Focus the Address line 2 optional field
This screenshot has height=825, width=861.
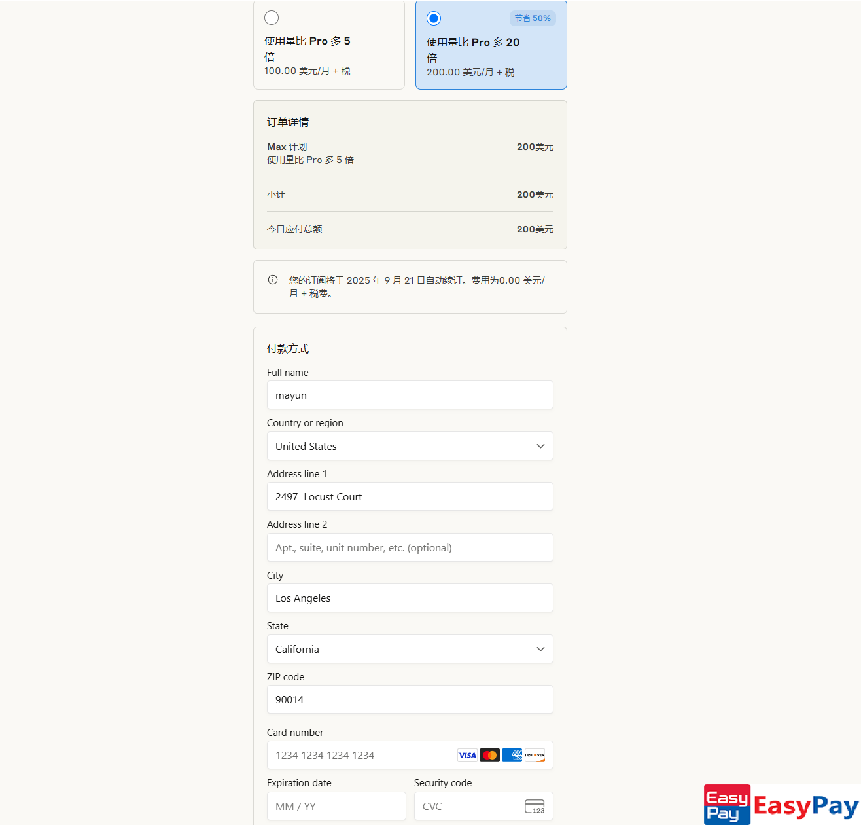point(410,547)
